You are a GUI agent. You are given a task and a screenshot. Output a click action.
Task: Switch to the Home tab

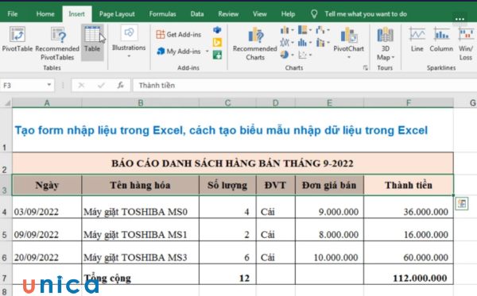(x=45, y=14)
